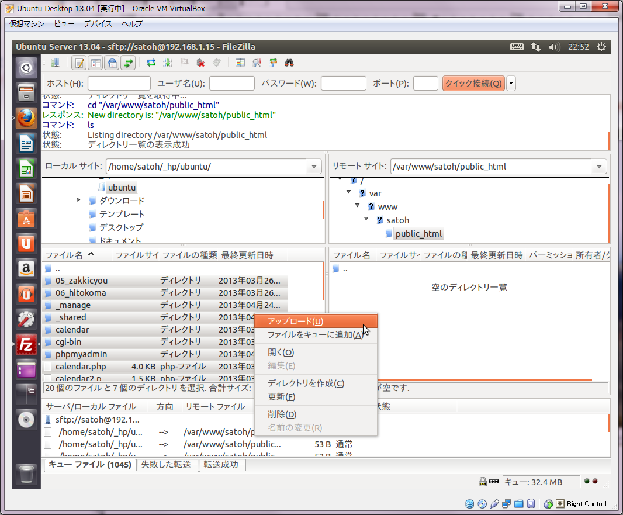Toggle the transfer queue display
The image size is (623, 515).
pyautogui.click(x=129, y=63)
